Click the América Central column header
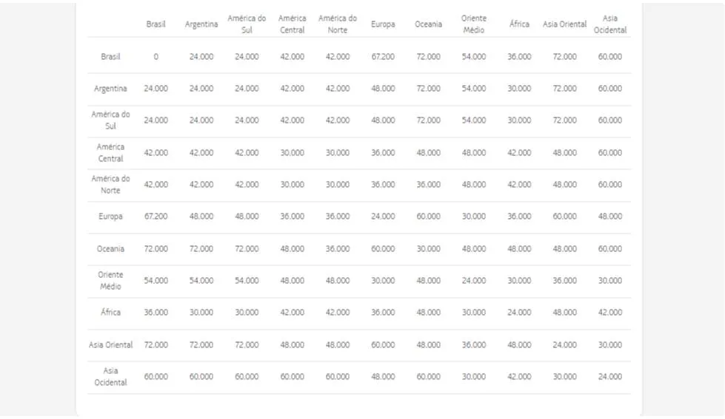Screen dimensions: 725x419 [x=292, y=24]
